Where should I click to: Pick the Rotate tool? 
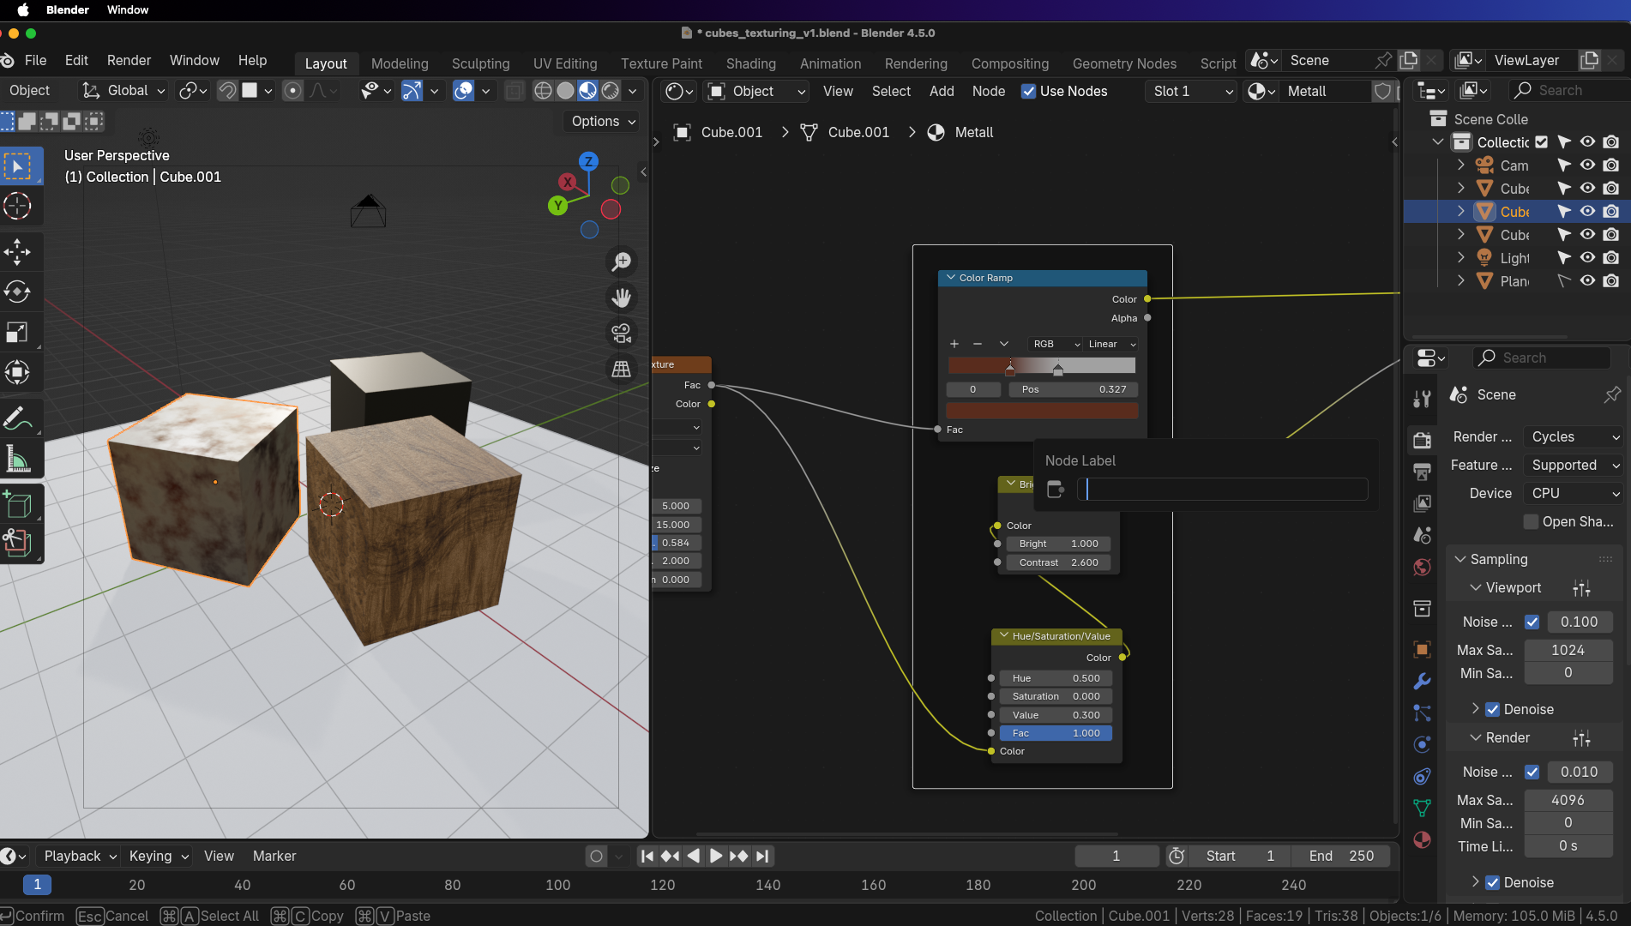18,292
